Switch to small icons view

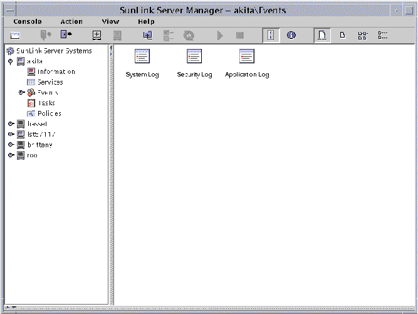(343, 35)
